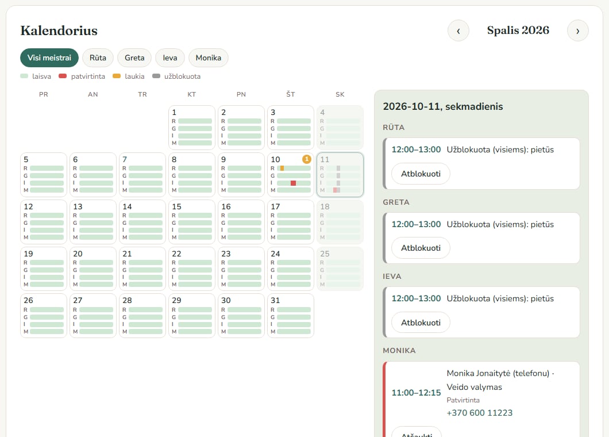Open day 11 in the calendar
This screenshot has height=437, width=609.
click(x=340, y=175)
